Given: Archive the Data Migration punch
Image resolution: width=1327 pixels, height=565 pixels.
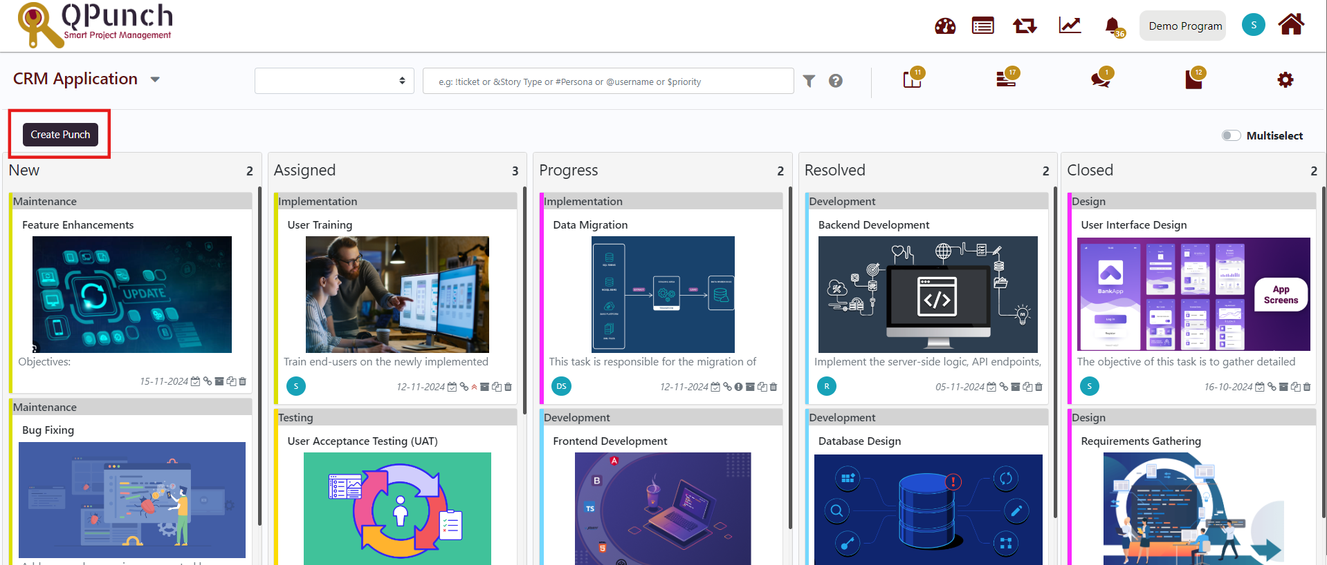Looking at the screenshot, I should 750,387.
